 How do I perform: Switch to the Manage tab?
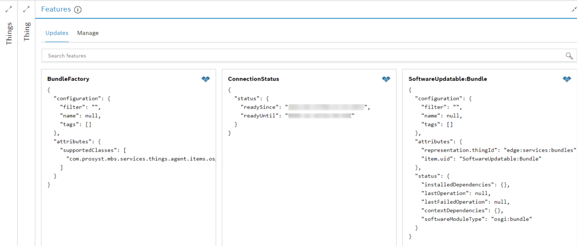pos(88,33)
